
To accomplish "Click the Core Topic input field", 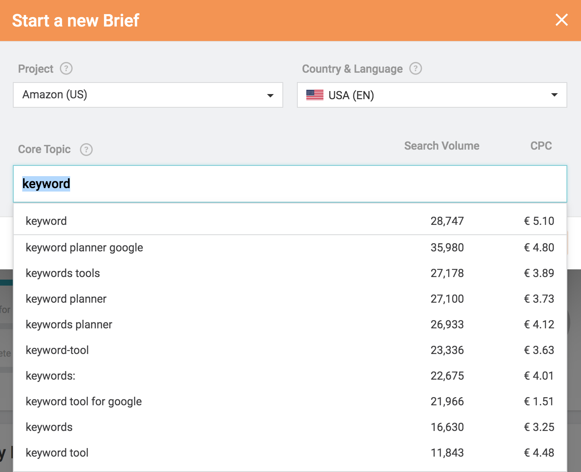I will point(290,184).
